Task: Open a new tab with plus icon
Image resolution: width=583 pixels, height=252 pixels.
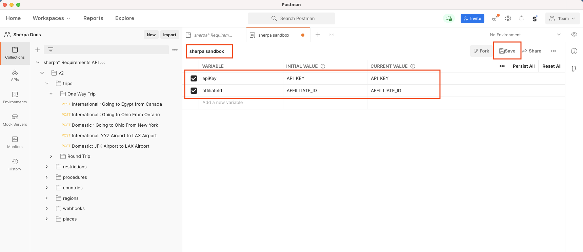Action: click(318, 35)
